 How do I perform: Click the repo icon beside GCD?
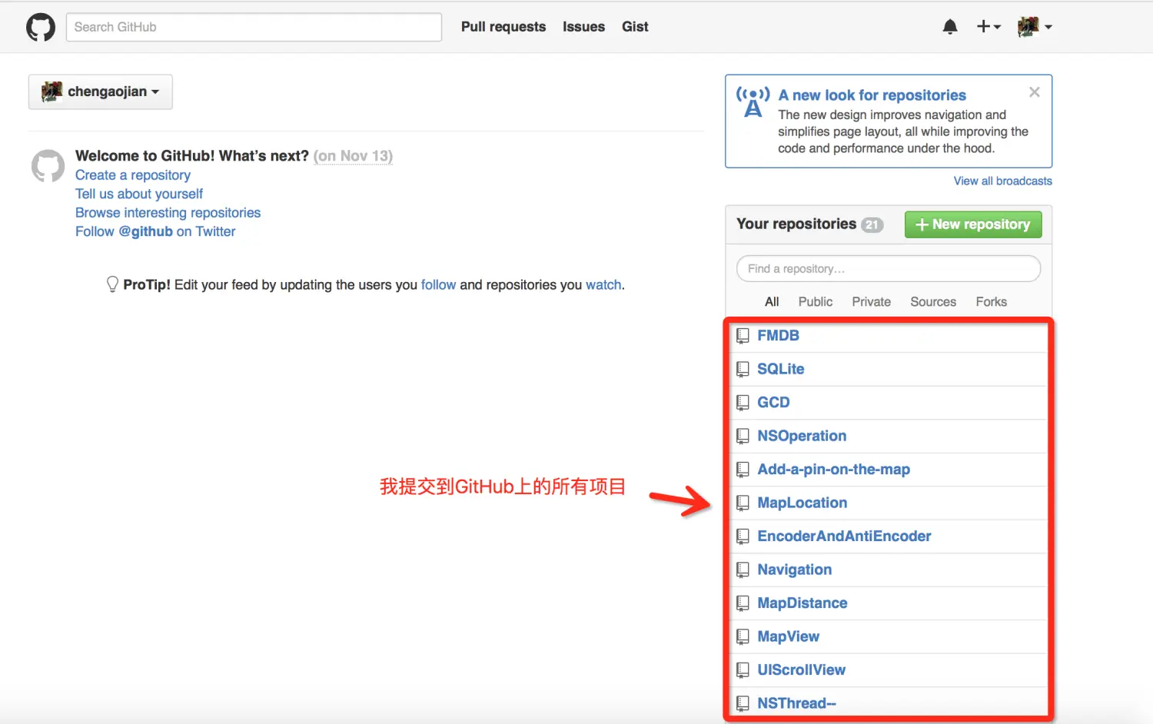pos(743,403)
